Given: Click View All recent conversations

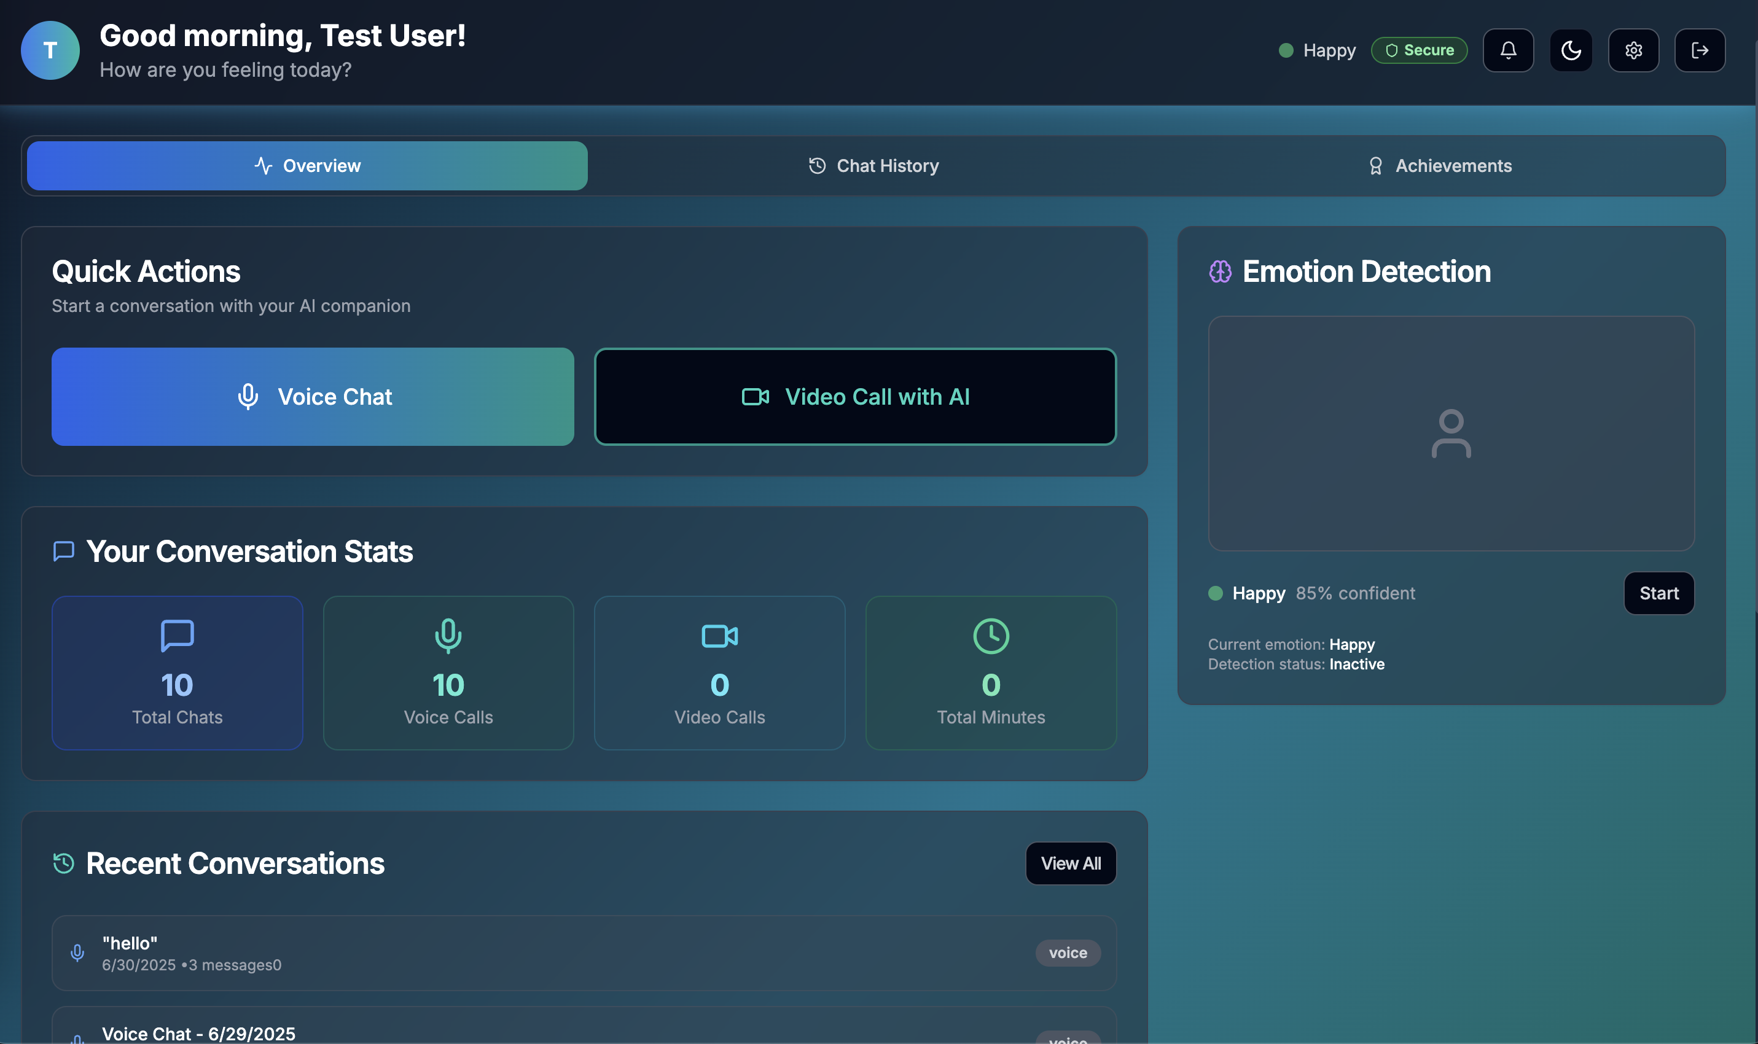Looking at the screenshot, I should 1070,863.
